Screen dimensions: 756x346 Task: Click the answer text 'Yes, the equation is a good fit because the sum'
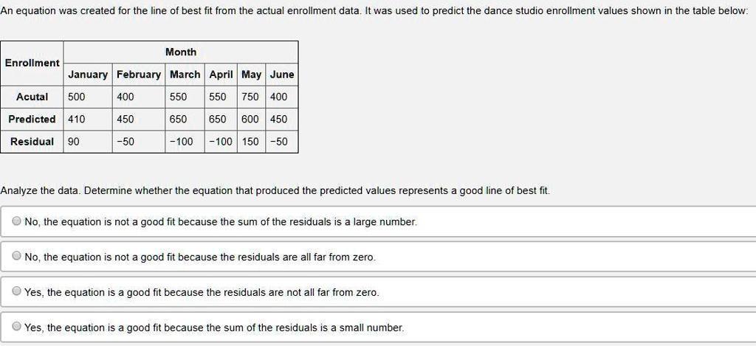pyautogui.click(x=214, y=328)
